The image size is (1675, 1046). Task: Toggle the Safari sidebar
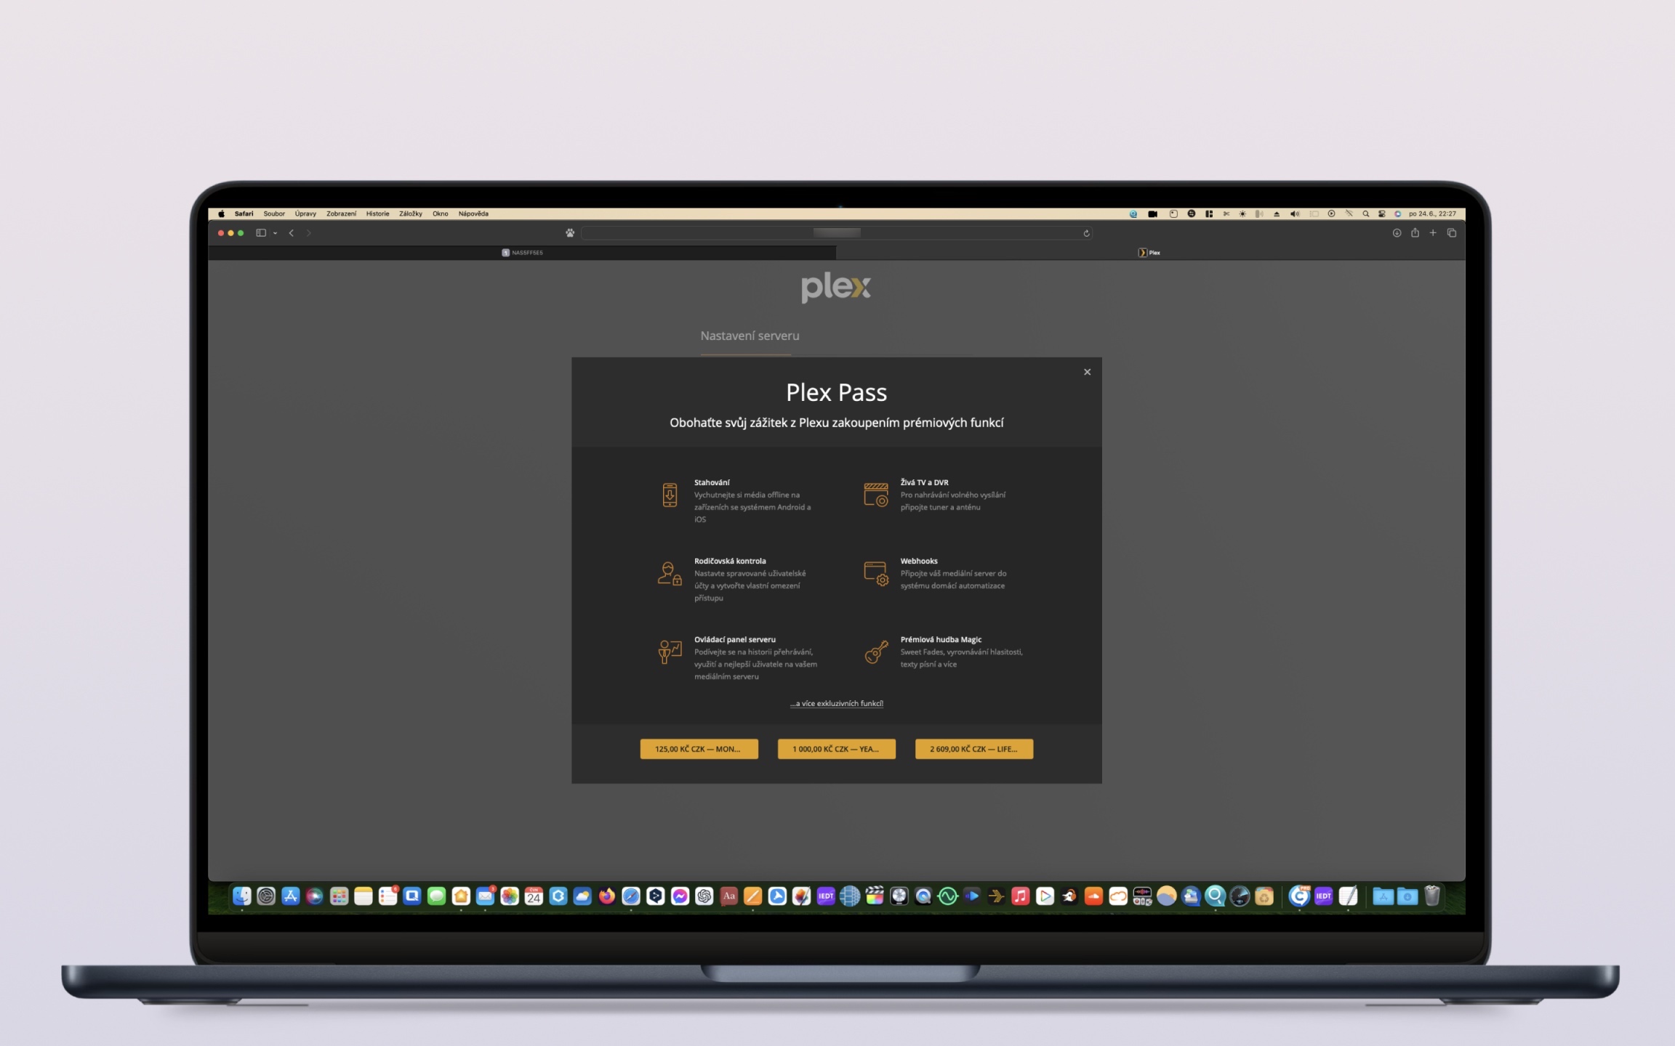pos(260,233)
